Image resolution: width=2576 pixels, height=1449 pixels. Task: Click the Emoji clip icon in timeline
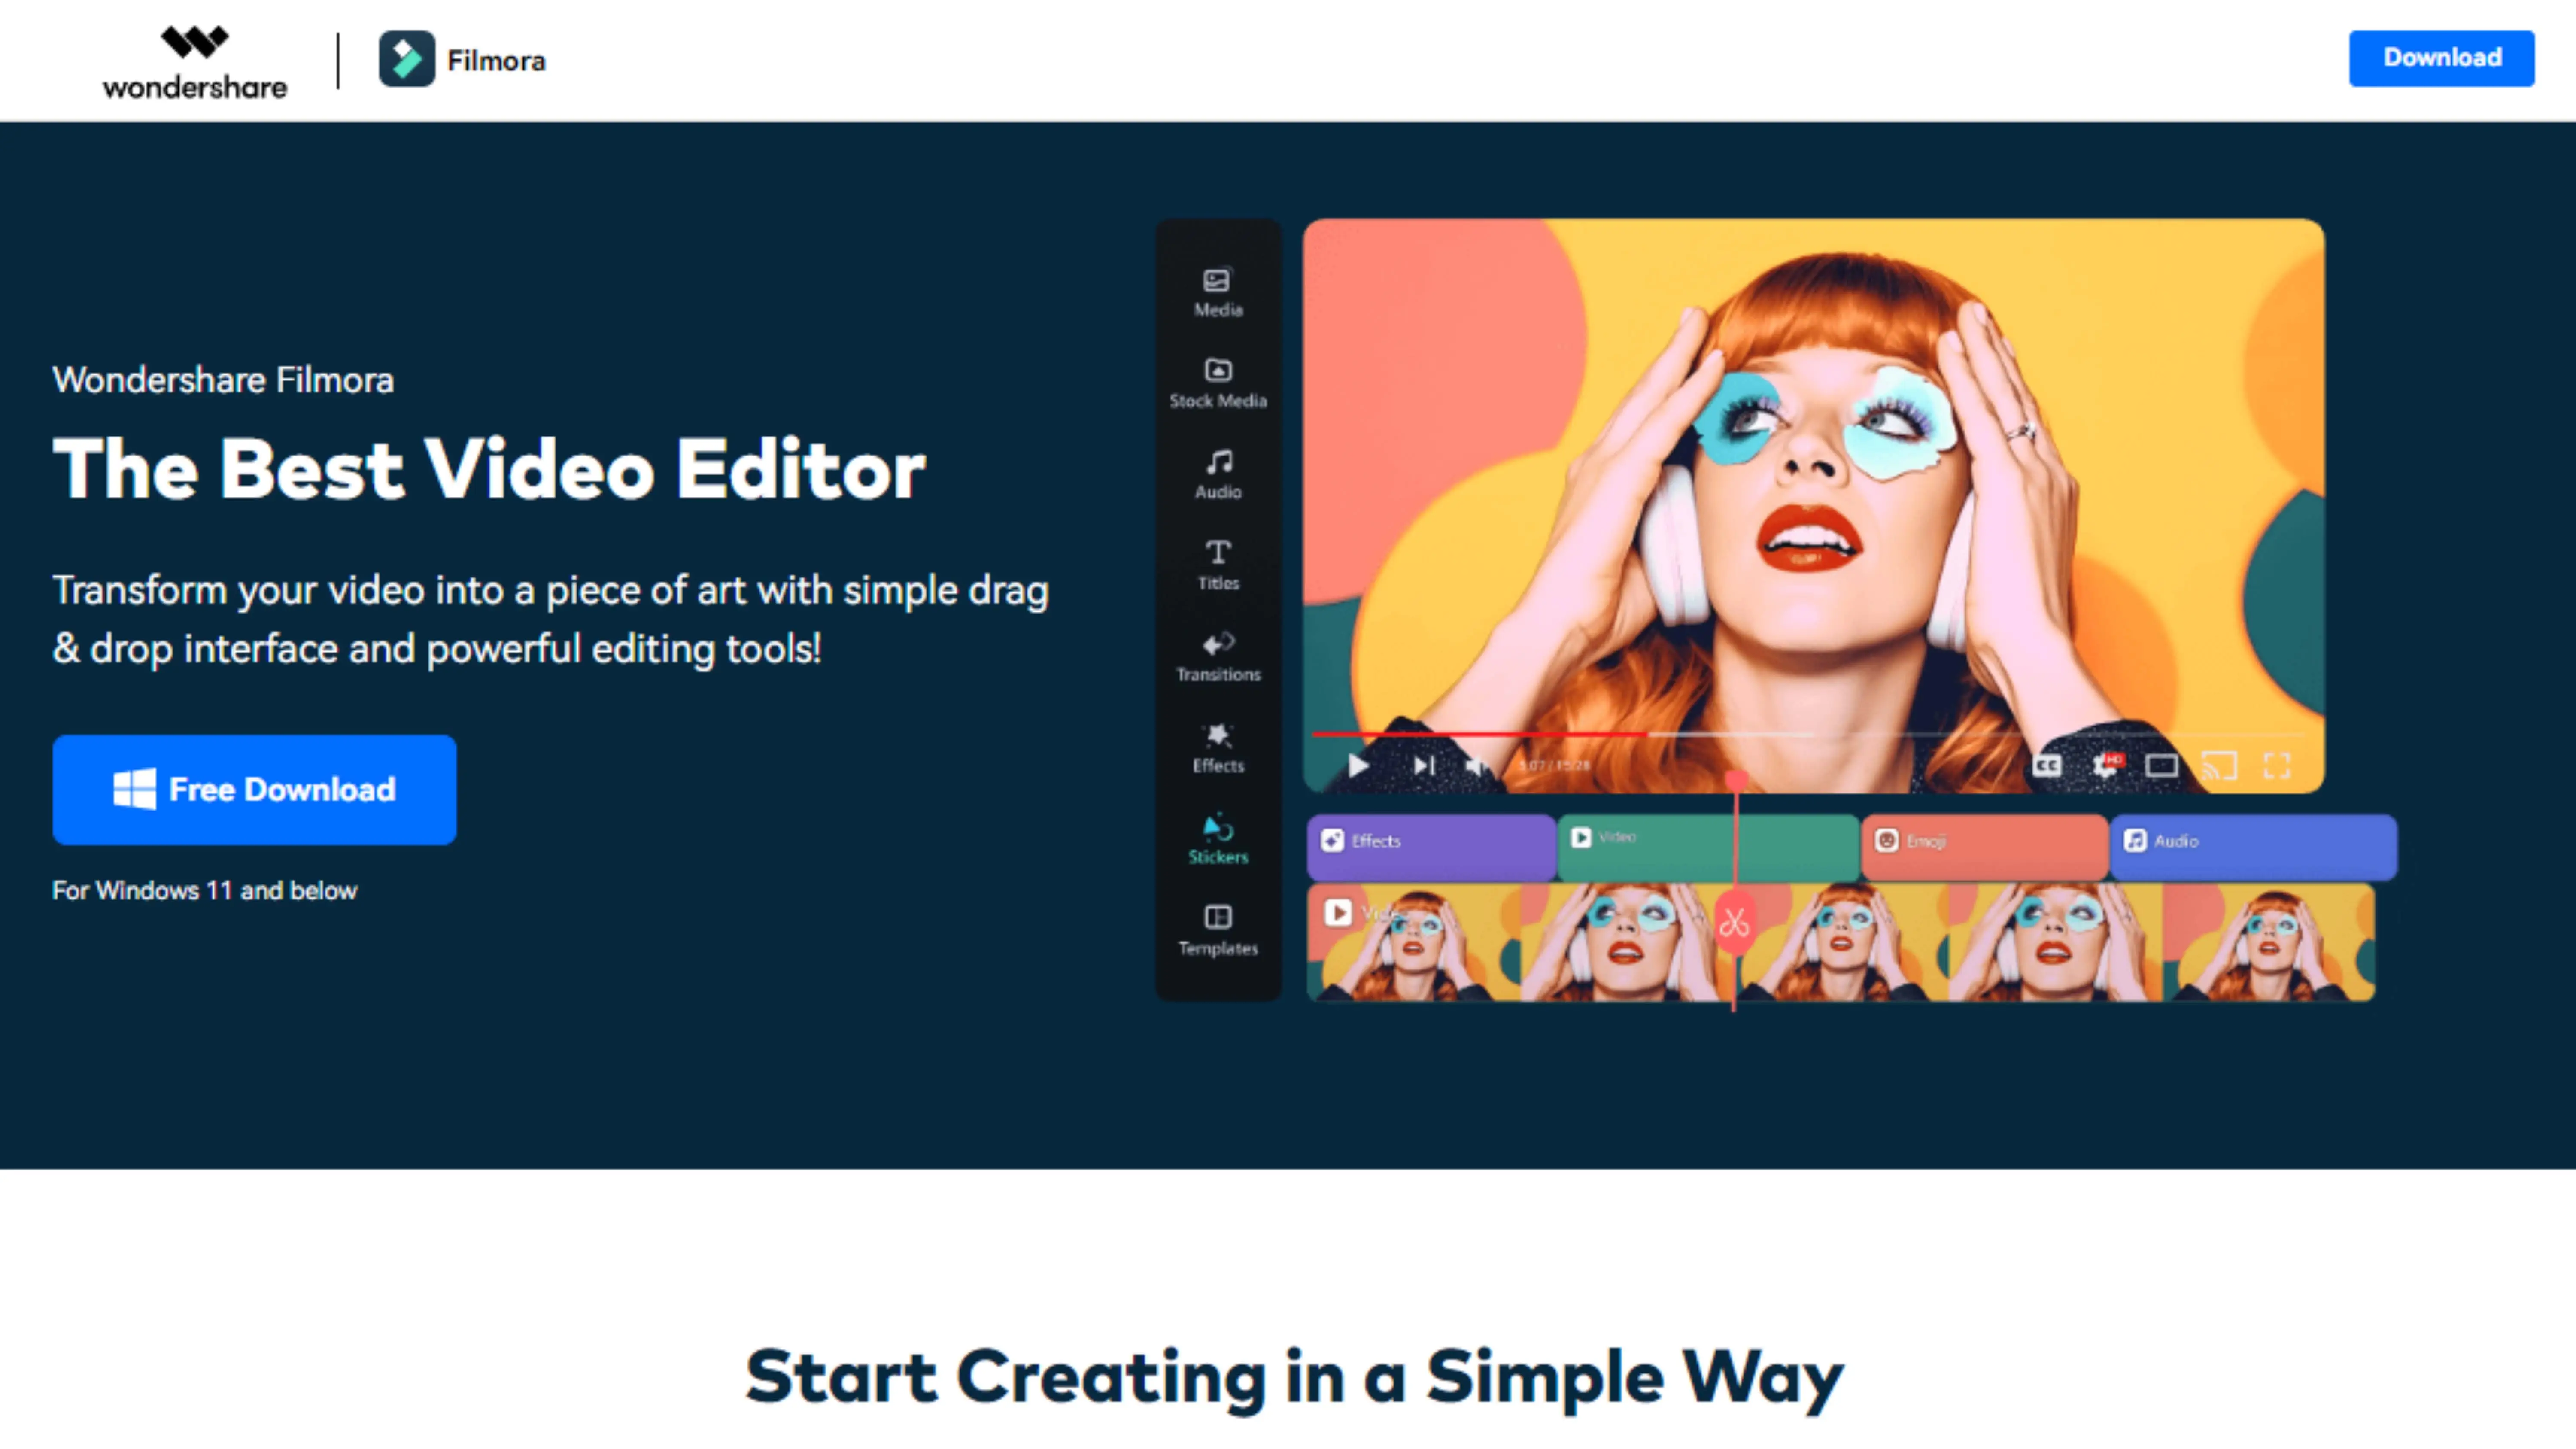tap(1886, 840)
